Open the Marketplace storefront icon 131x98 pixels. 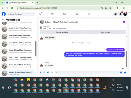(x=64, y=14)
